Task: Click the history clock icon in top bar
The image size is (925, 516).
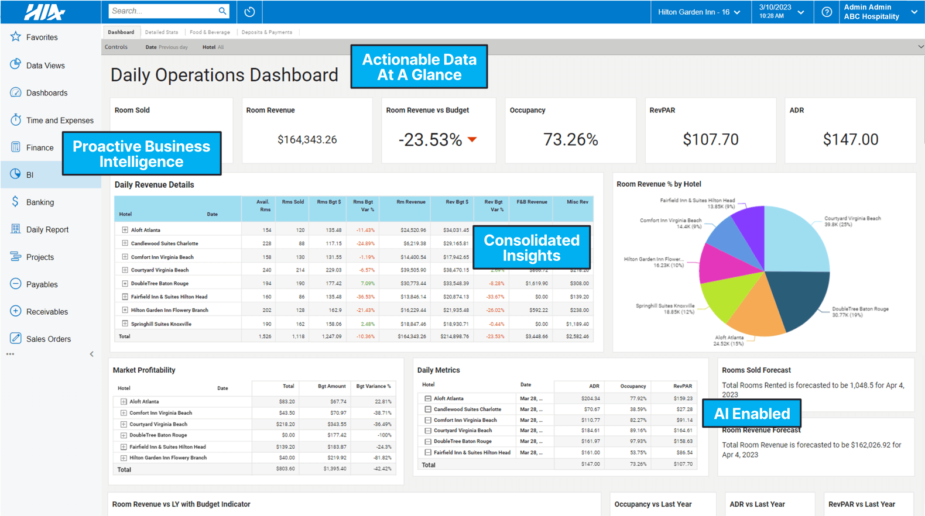Action: pyautogui.click(x=249, y=12)
